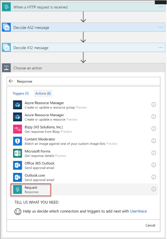
Task: Select 'When a HTTP request is received' title
Action: pos(41,7)
